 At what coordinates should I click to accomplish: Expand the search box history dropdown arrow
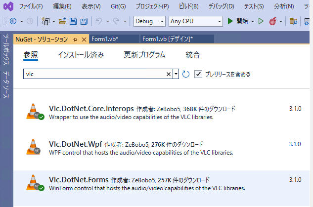click(x=176, y=74)
